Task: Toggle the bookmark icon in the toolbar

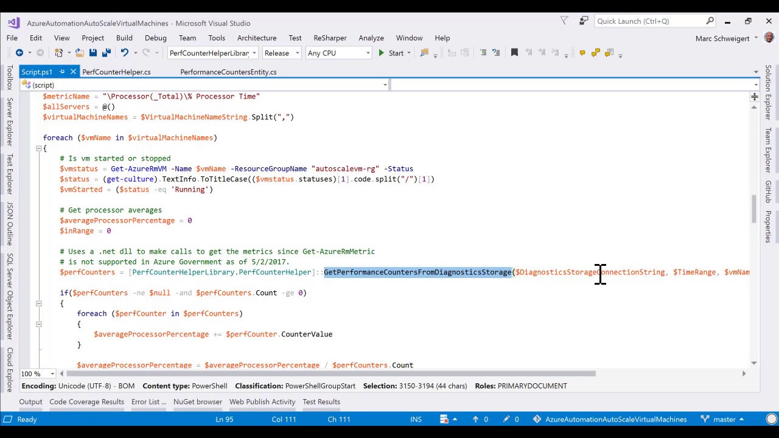Action: pos(514,53)
